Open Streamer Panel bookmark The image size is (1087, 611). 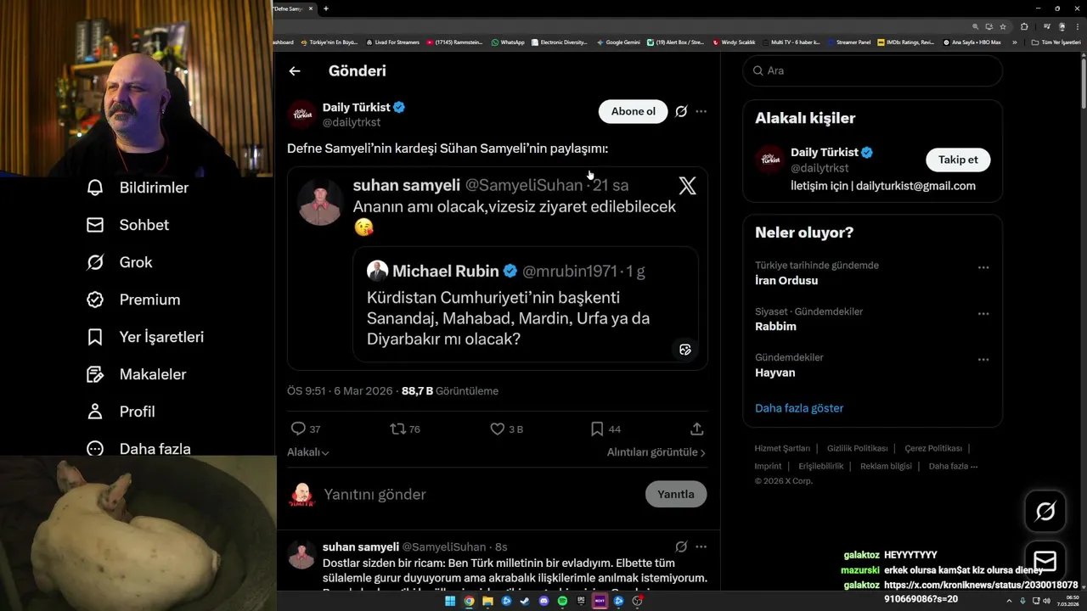pos(848,42)
